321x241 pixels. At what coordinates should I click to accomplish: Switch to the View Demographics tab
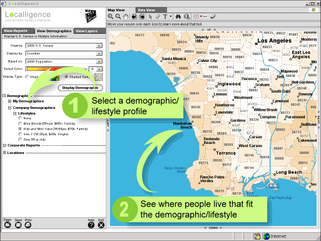[54, 31]
